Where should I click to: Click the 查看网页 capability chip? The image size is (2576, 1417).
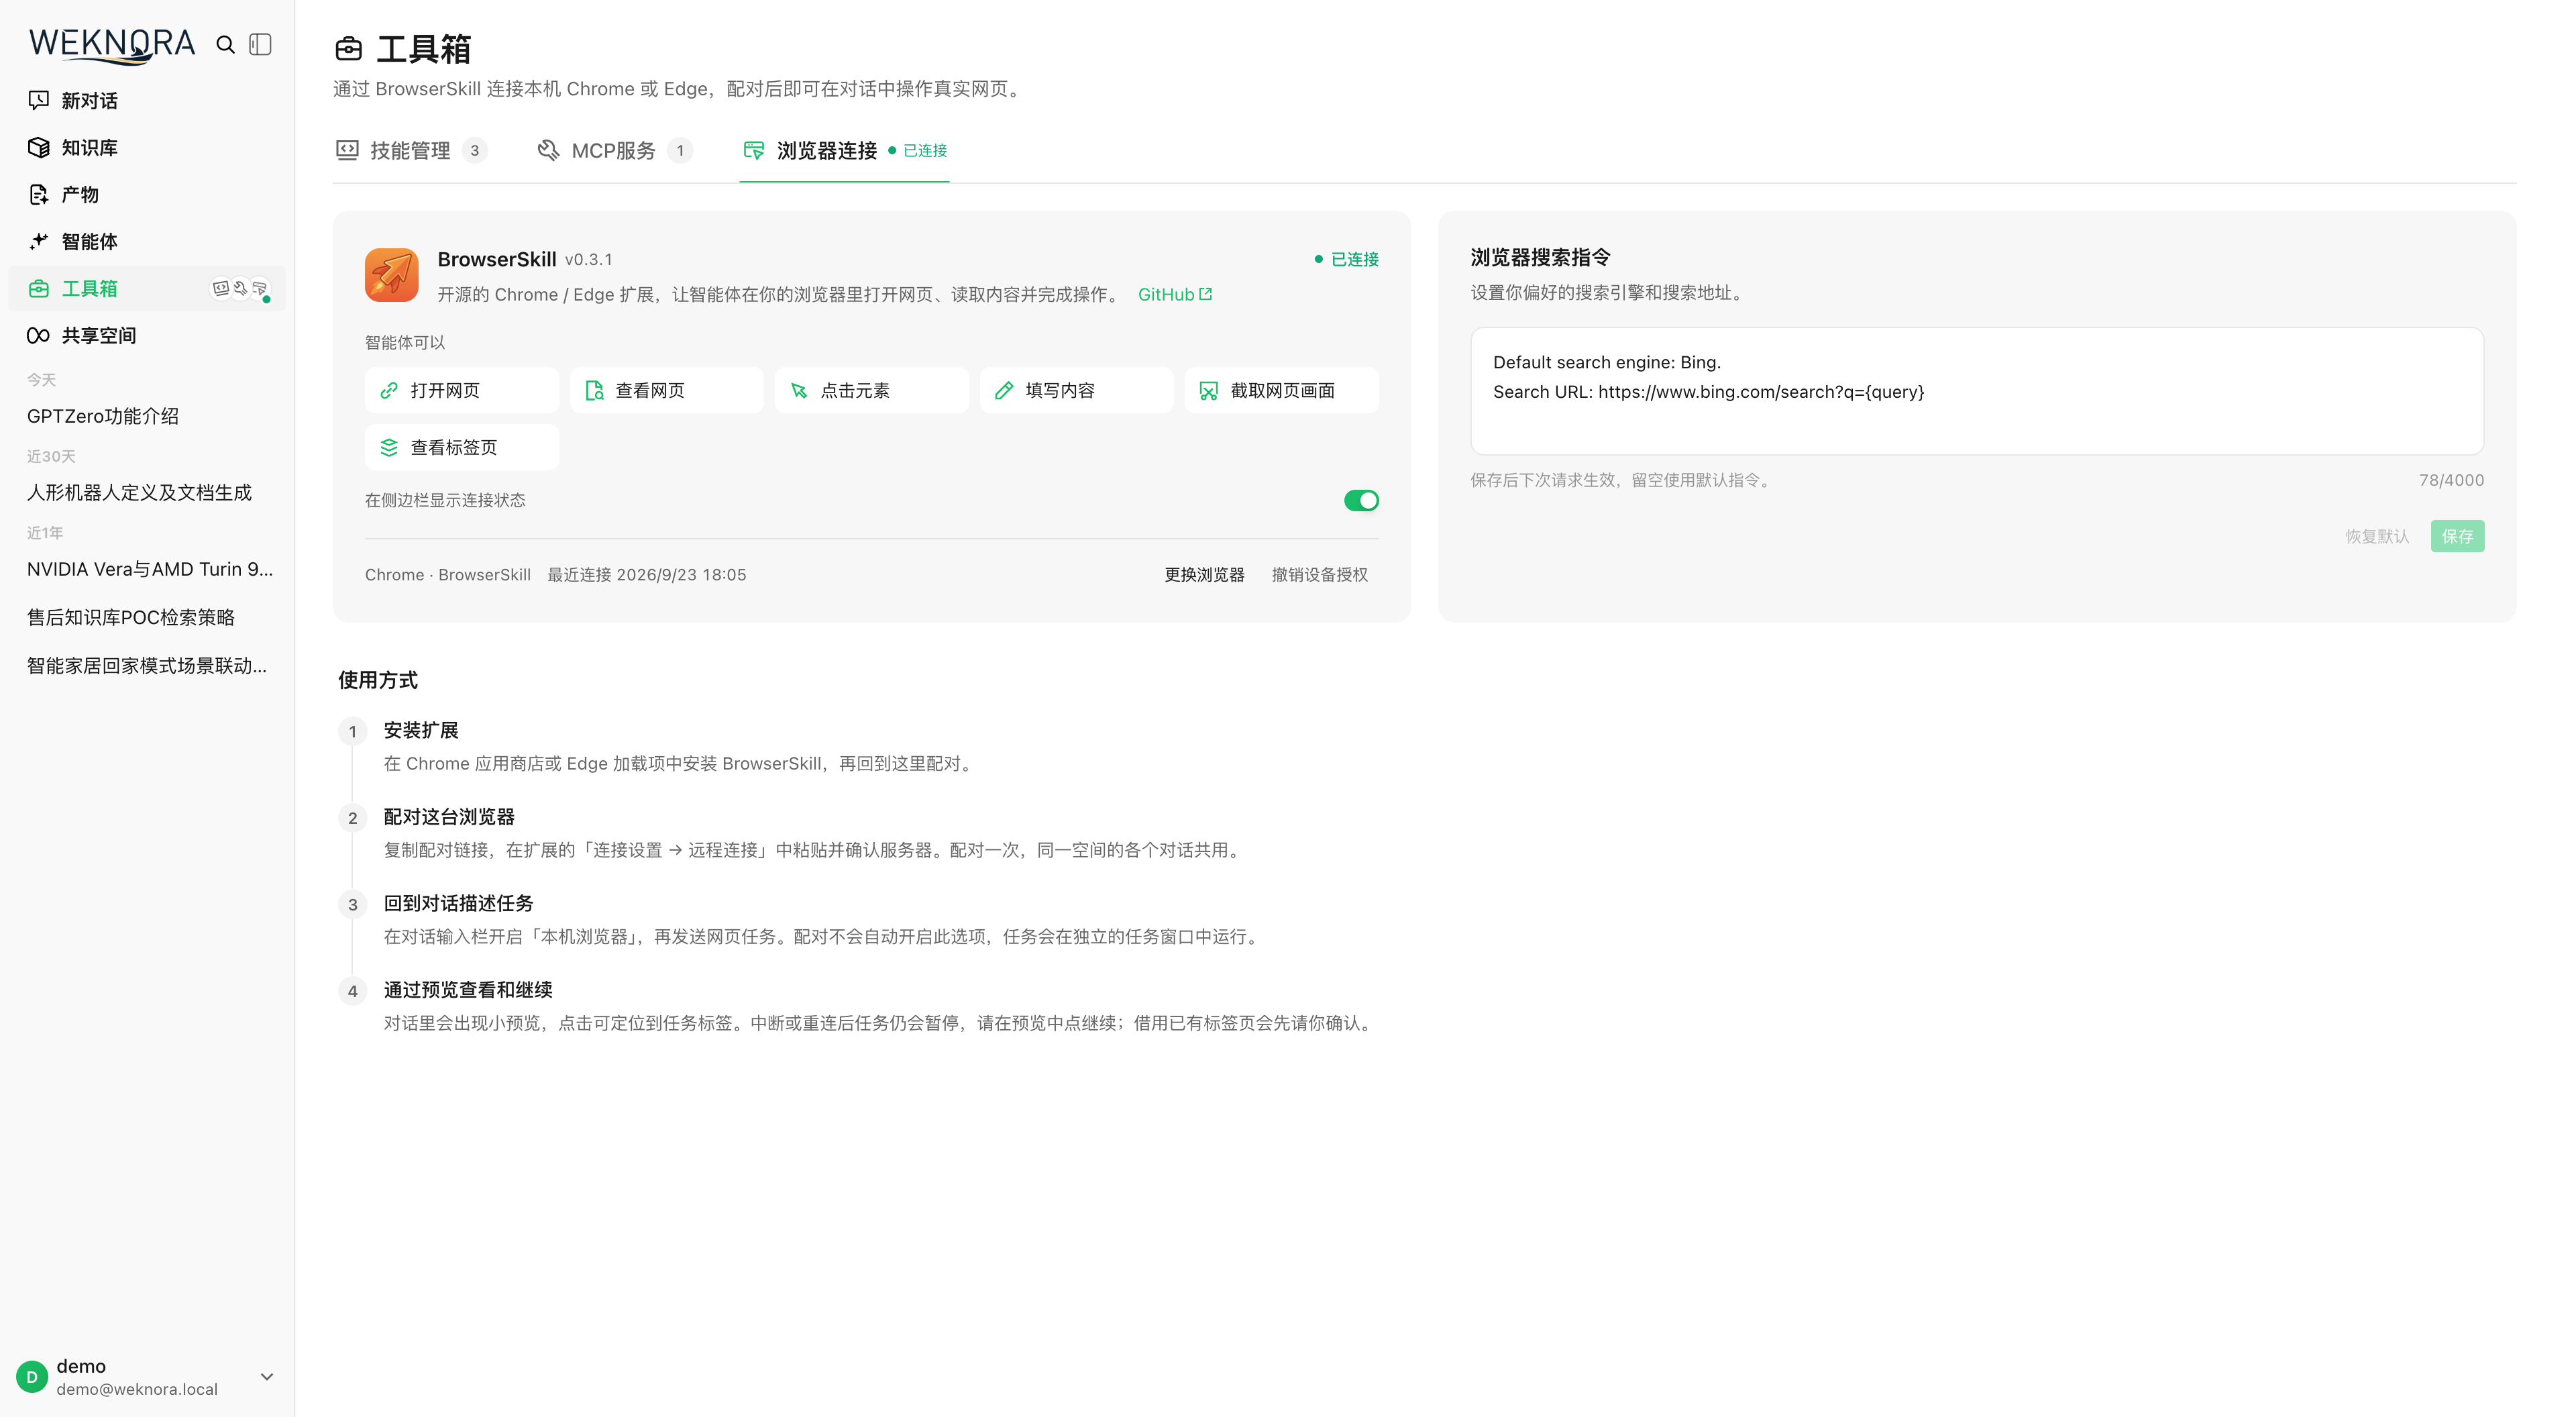pyautogui.click(x=667, y=390)
